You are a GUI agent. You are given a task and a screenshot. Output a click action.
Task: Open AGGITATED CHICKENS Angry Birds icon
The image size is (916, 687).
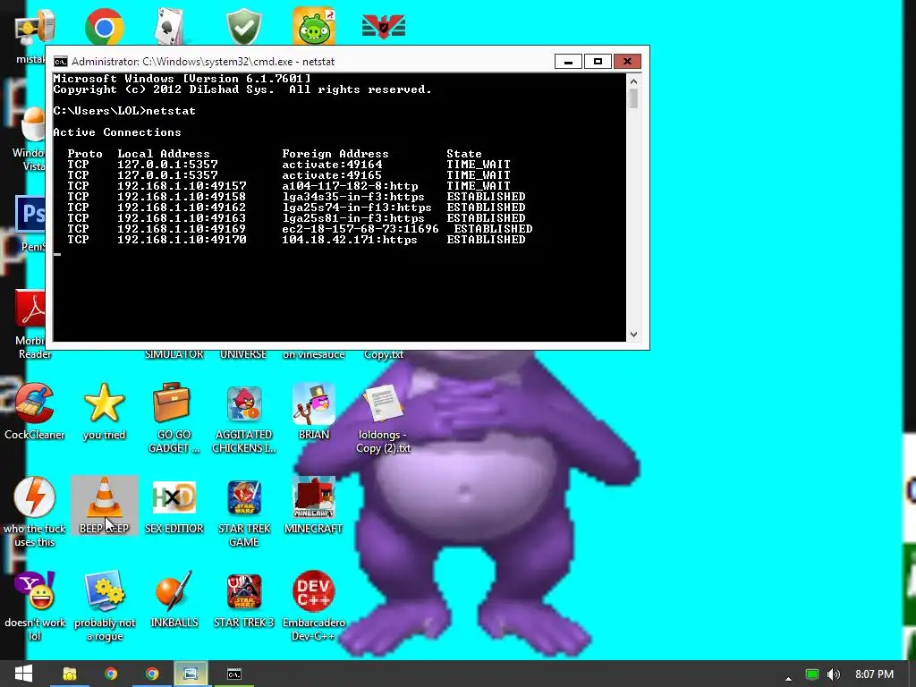[x=243, y=417]
